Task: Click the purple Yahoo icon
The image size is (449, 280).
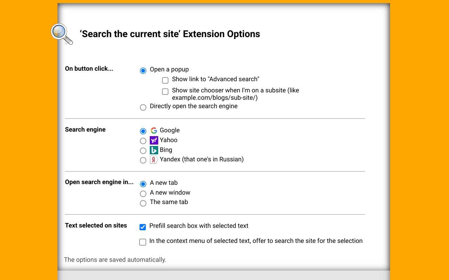Action: 154,140
